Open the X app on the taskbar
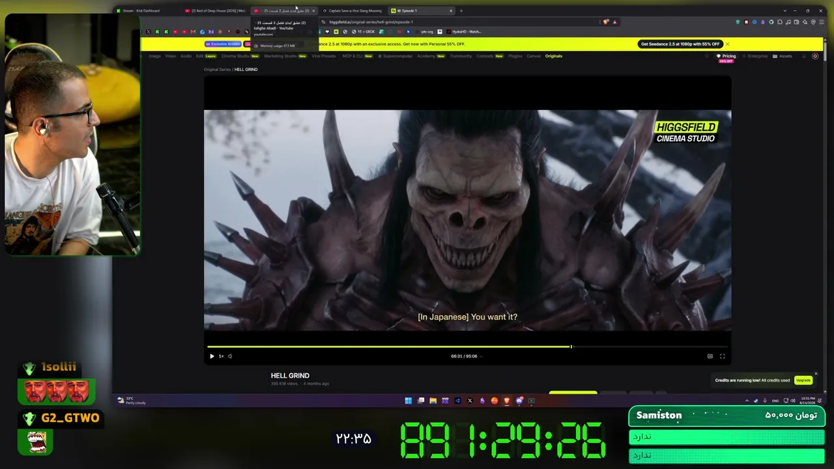Screen dimensions: 834x469 470,401
